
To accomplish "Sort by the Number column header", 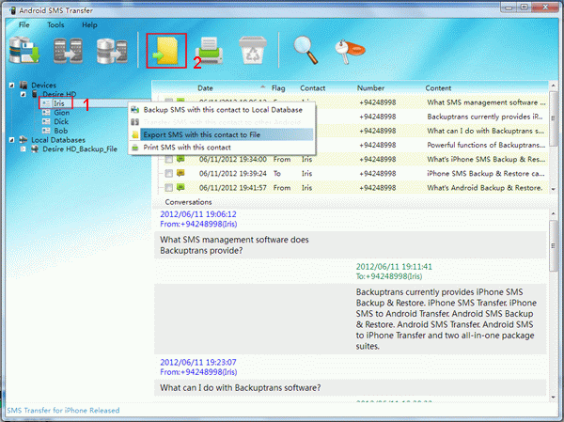I will 370,88.
